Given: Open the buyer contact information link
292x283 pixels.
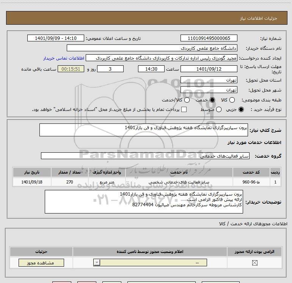Looking at the screenshot, I should [x=64, y=58].
